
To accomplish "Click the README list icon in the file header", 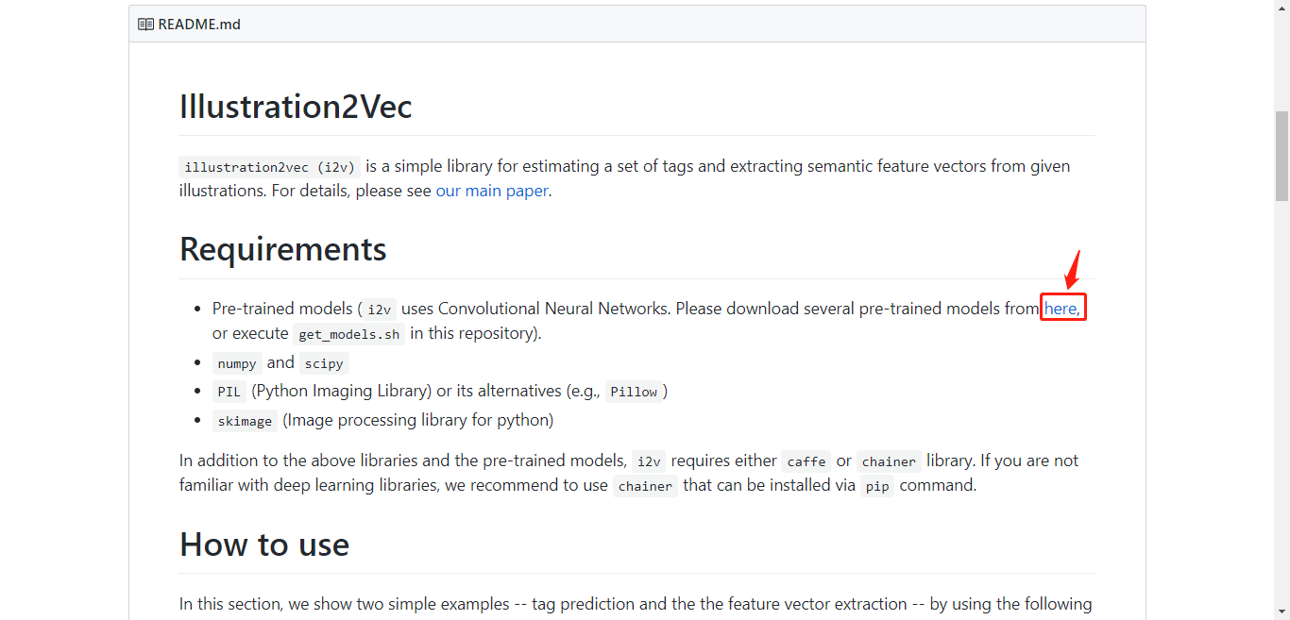I will 145,24.
